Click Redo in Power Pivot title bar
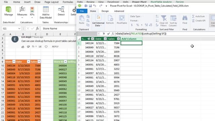Viewport: 215px width, 121px height. point(101,6)
